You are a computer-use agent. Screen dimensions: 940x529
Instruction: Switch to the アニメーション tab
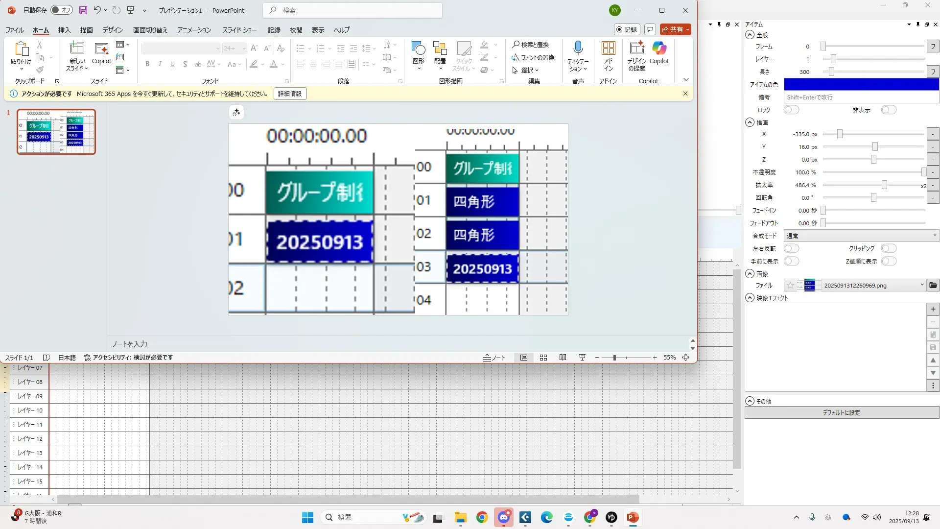(194, 30)
